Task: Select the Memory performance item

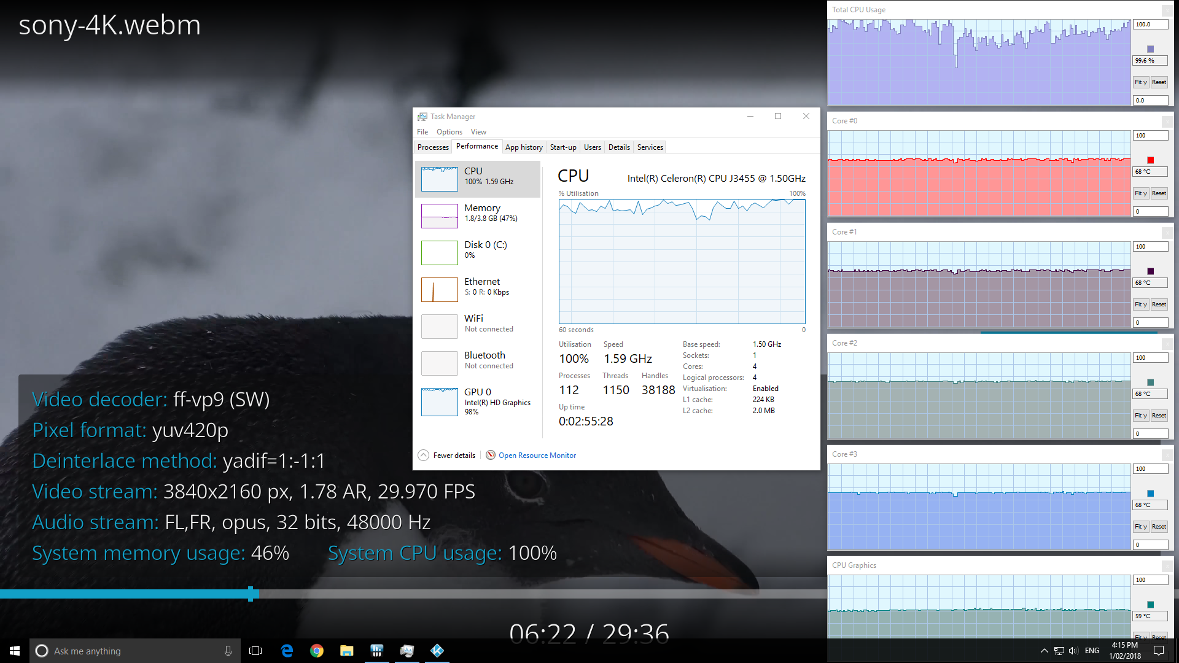Action: coord(478,215)
